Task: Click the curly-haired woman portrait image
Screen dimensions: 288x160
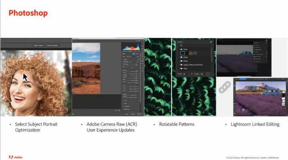Action: (36, 83)
